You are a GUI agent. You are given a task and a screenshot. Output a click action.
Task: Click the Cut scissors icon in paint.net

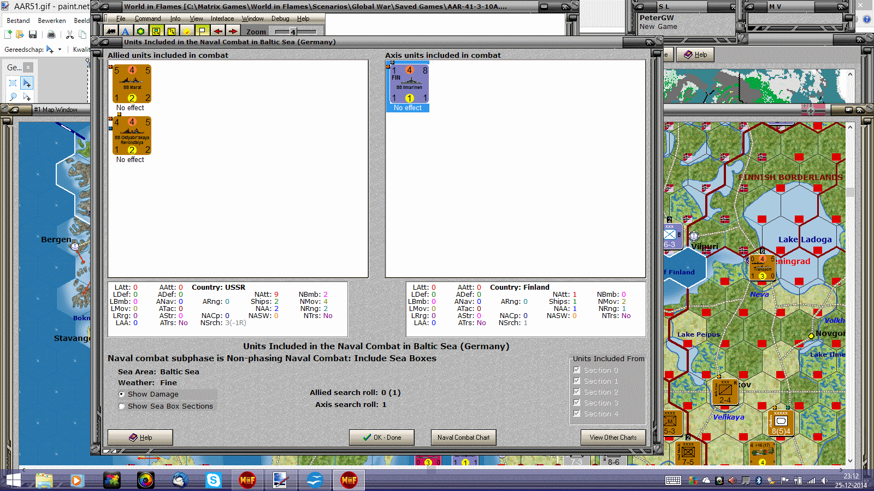pos(69,34)
